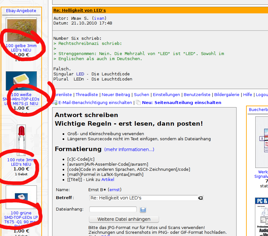Image resolution: width=268 pixels, height=236 pixels.
Task: Click the 'Datum: 21.10.2010 17:48' text
Action: [x=83, y=23]
